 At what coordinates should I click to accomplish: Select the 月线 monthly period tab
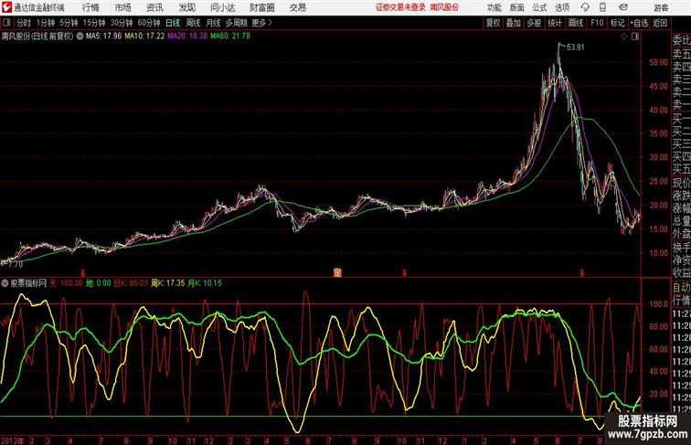[x=213, y=23]
